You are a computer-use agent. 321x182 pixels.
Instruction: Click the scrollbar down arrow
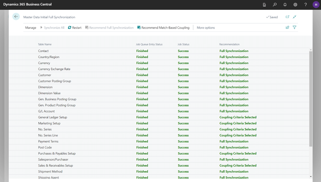coord(311,176)
